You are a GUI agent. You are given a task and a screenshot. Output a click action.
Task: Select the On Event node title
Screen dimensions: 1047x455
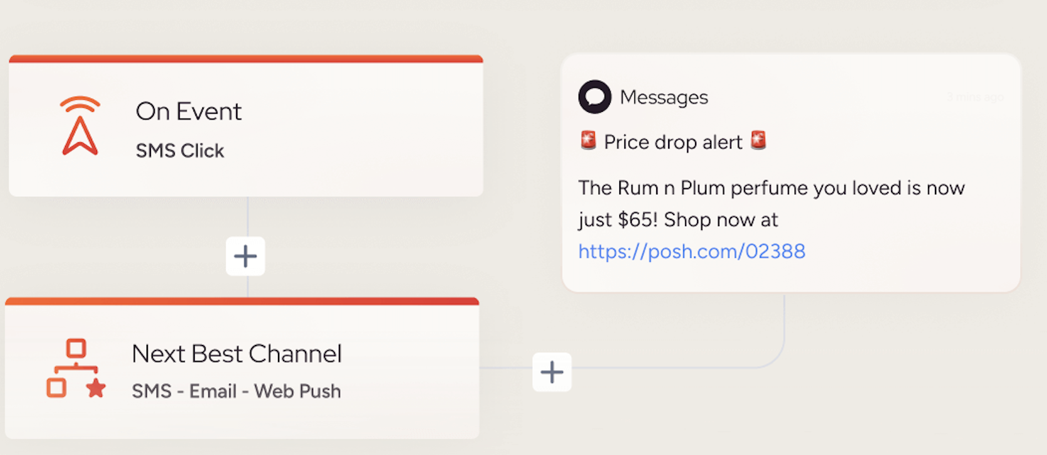(188, 111)
